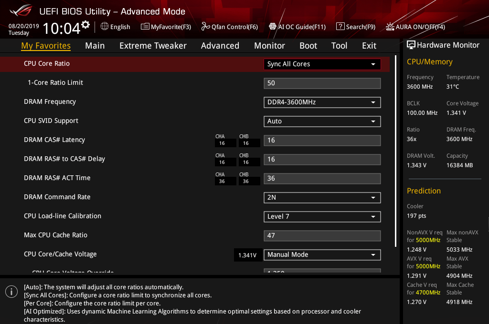Screen dimensions: 489x324
Task: Open Search(F9) function
Action: [361, 27]
